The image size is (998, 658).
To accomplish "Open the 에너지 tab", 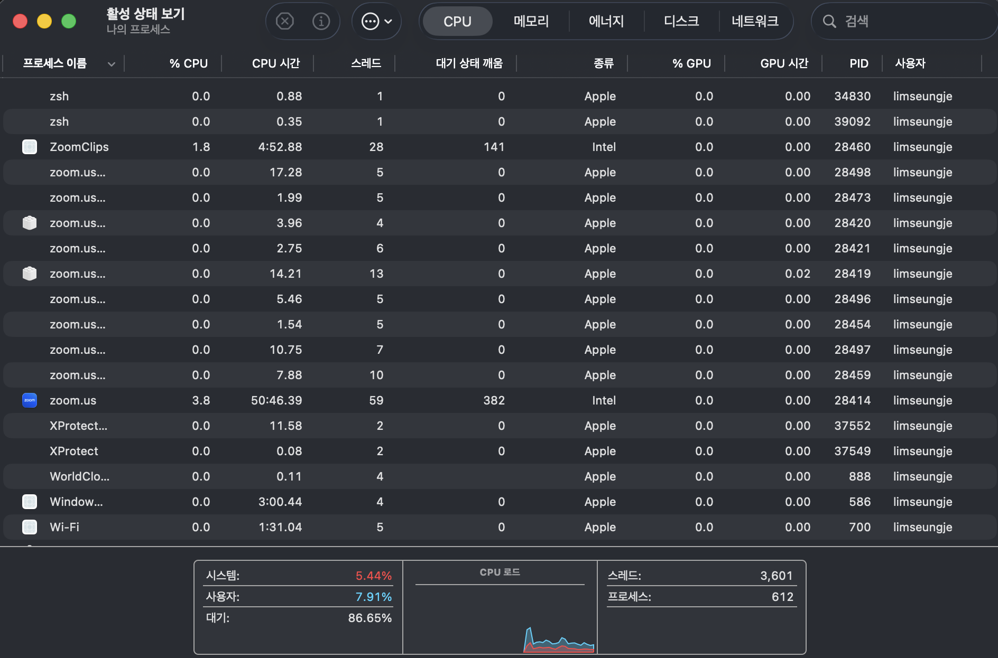I will click(606, 21).
